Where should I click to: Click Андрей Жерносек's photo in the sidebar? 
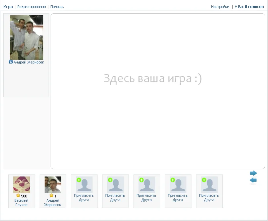27,37
